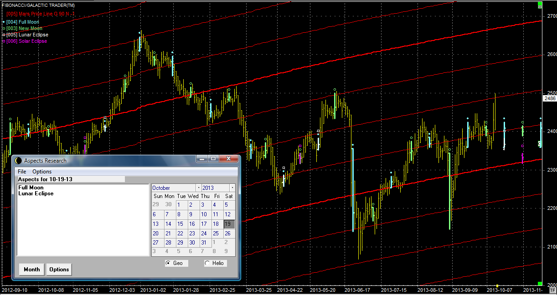Click the Solar Eclipse legend marker

[x=4, y=41]
